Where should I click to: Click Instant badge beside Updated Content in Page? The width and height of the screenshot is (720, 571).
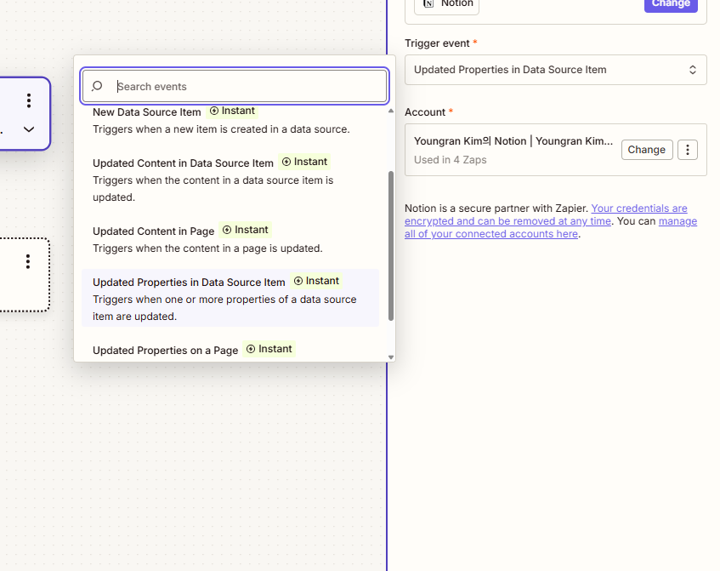245,230
